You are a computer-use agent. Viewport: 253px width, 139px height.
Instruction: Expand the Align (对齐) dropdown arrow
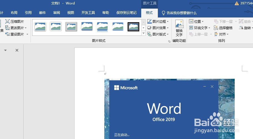pyautogui.click(x=228, y=34)
